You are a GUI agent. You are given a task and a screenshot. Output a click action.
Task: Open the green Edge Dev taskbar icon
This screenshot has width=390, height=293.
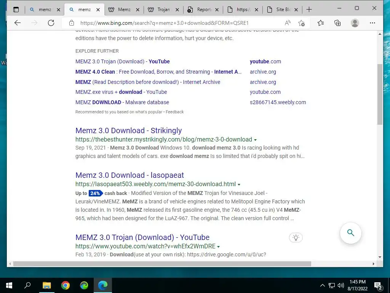[84, 285]
